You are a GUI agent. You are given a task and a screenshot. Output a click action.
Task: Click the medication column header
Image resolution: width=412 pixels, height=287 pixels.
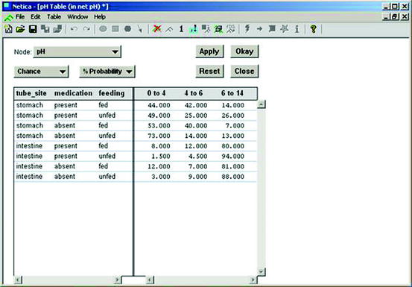pos(73,93)
